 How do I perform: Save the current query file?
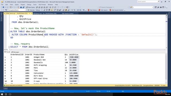click(21, 7)
